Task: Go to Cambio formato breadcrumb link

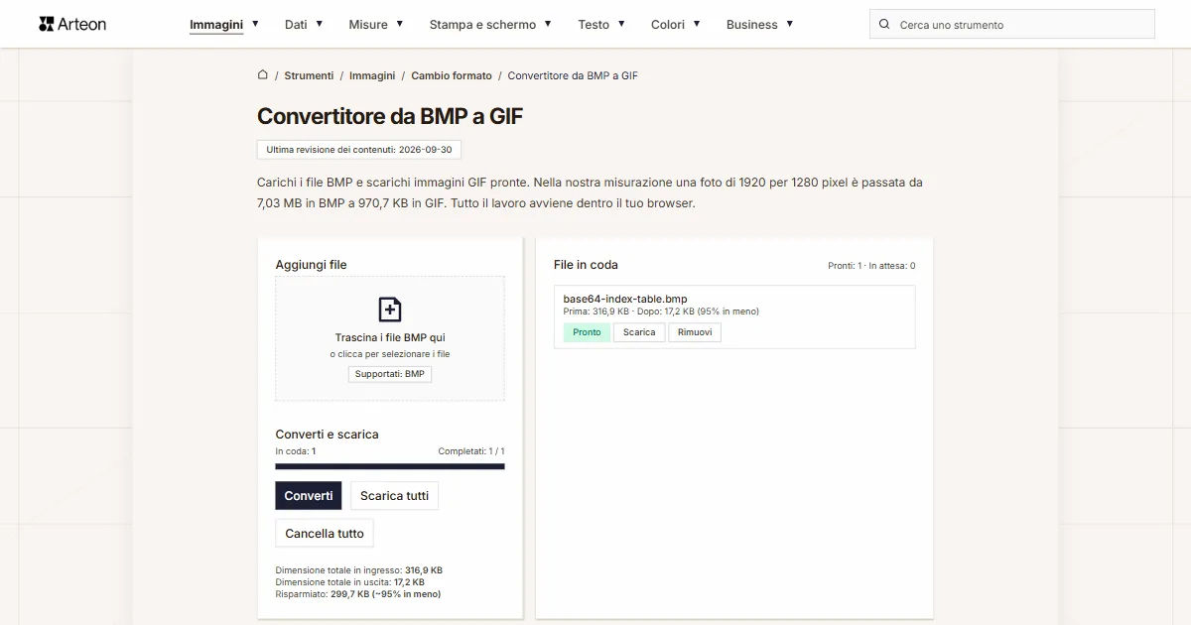Action: point(452,75)
